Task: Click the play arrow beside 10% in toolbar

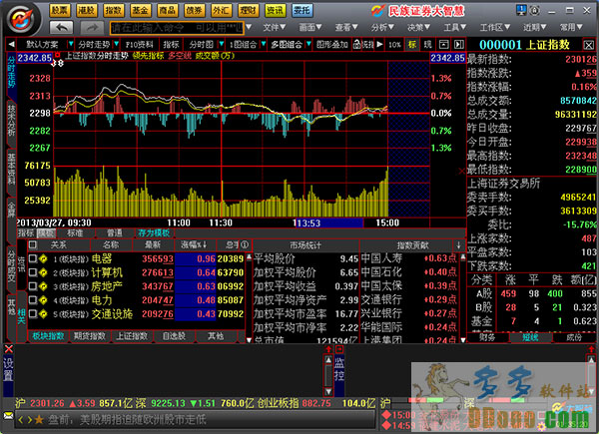Action: click(x=379, y=45)
